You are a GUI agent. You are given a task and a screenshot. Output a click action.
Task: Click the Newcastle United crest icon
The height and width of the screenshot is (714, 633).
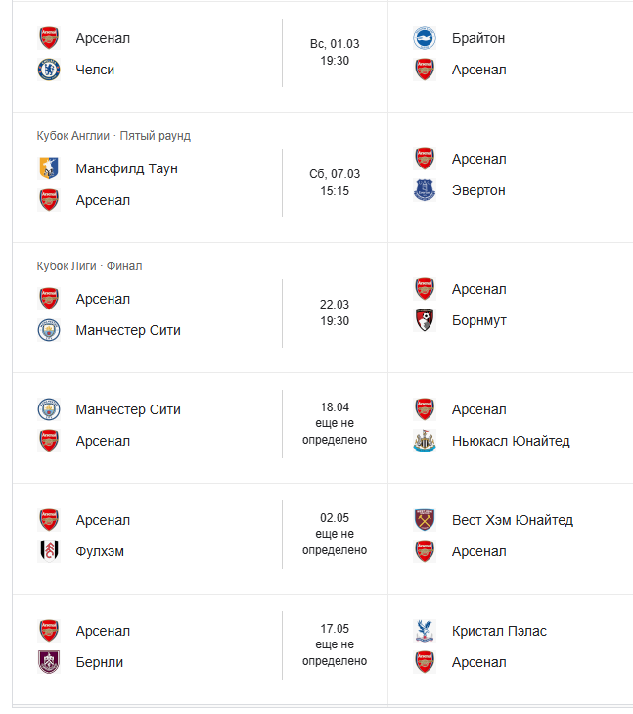point(424,441)
